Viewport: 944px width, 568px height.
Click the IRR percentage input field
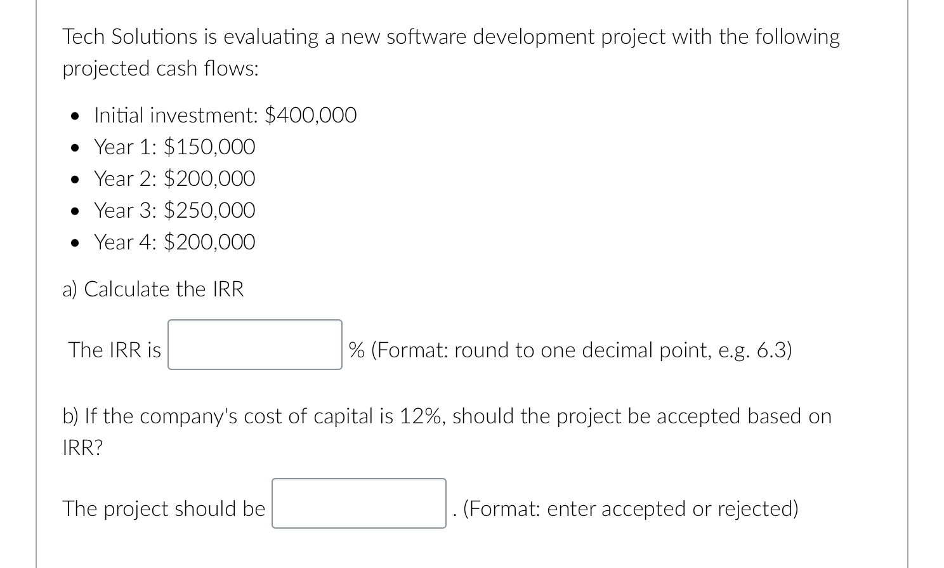click(254, 345)
